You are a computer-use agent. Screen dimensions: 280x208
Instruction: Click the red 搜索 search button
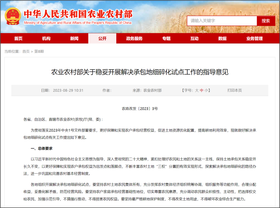pos(266,21)
